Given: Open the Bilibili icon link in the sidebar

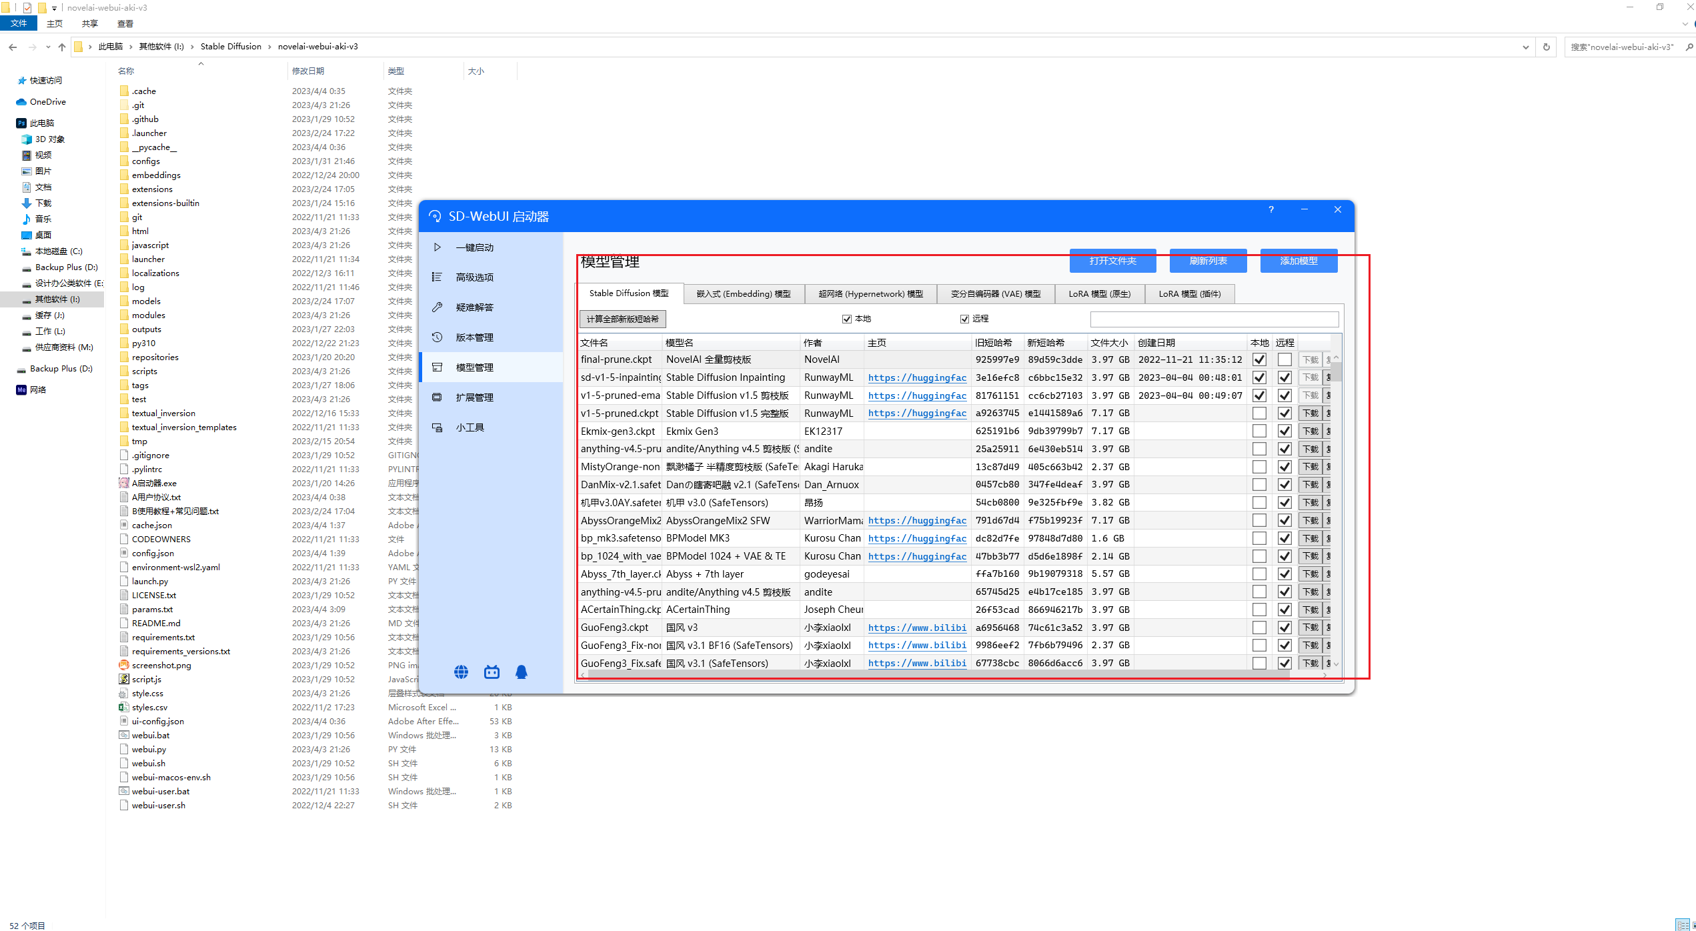Looking at the screenshot, I should tap(492, 672).
